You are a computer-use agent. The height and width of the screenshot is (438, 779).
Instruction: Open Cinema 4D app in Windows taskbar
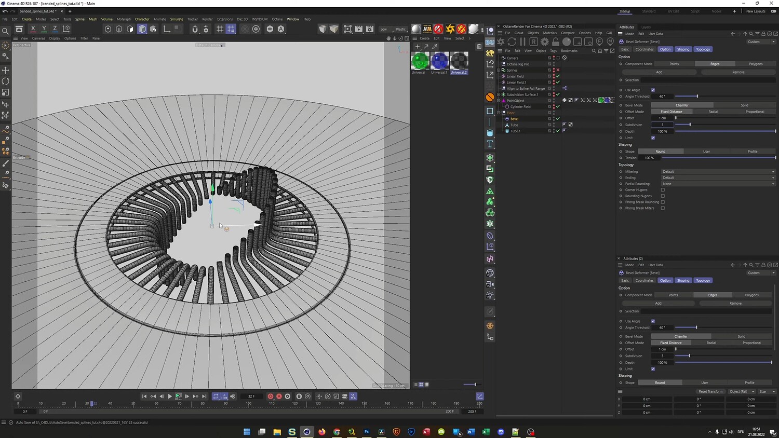307,432
